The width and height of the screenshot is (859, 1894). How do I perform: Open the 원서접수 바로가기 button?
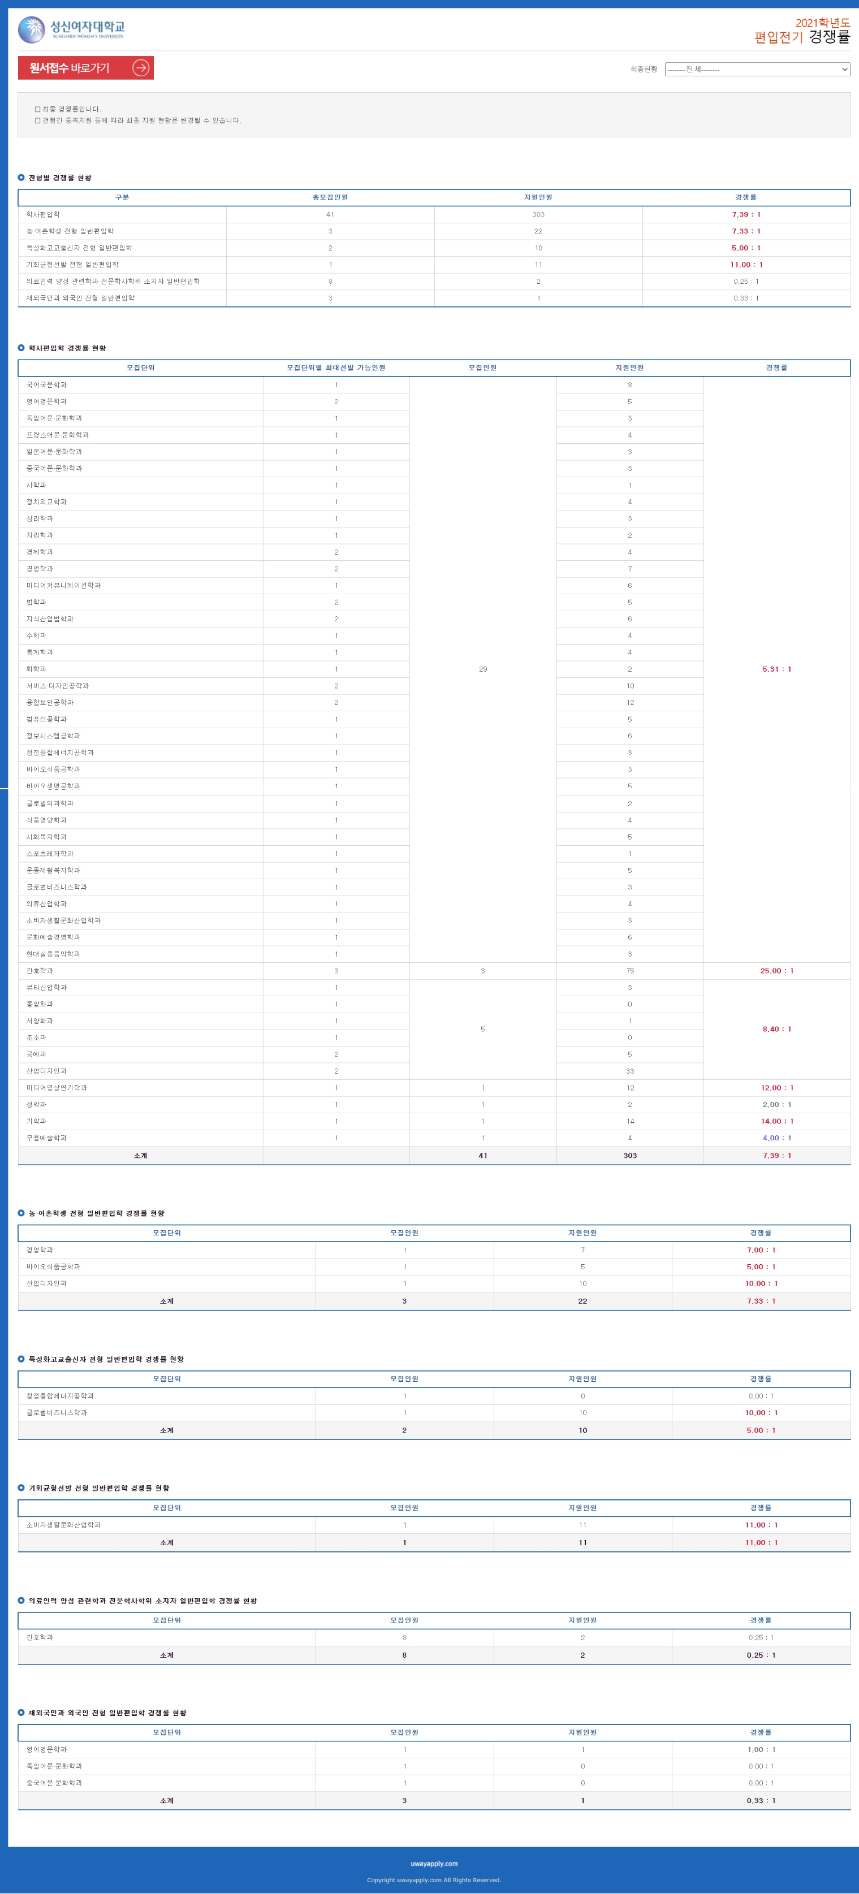pos(85,68)
